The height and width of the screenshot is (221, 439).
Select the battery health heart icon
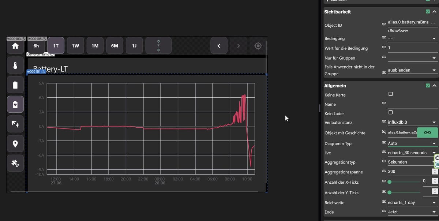point(15,105)
